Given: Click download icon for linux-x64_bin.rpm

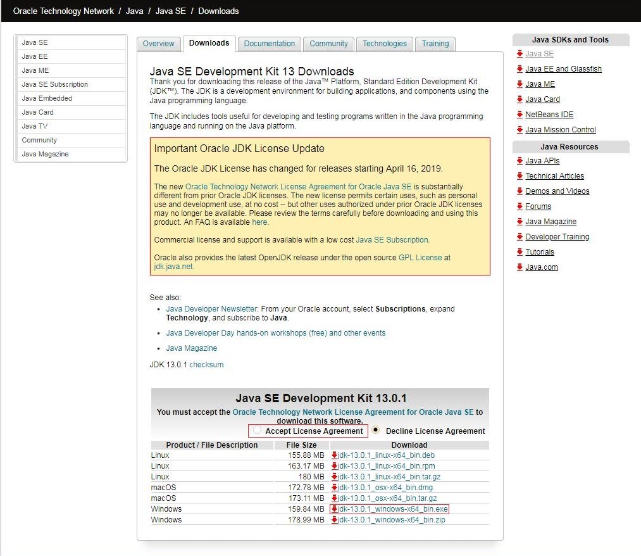Looking at the screenshot, I should coord(334,465).
